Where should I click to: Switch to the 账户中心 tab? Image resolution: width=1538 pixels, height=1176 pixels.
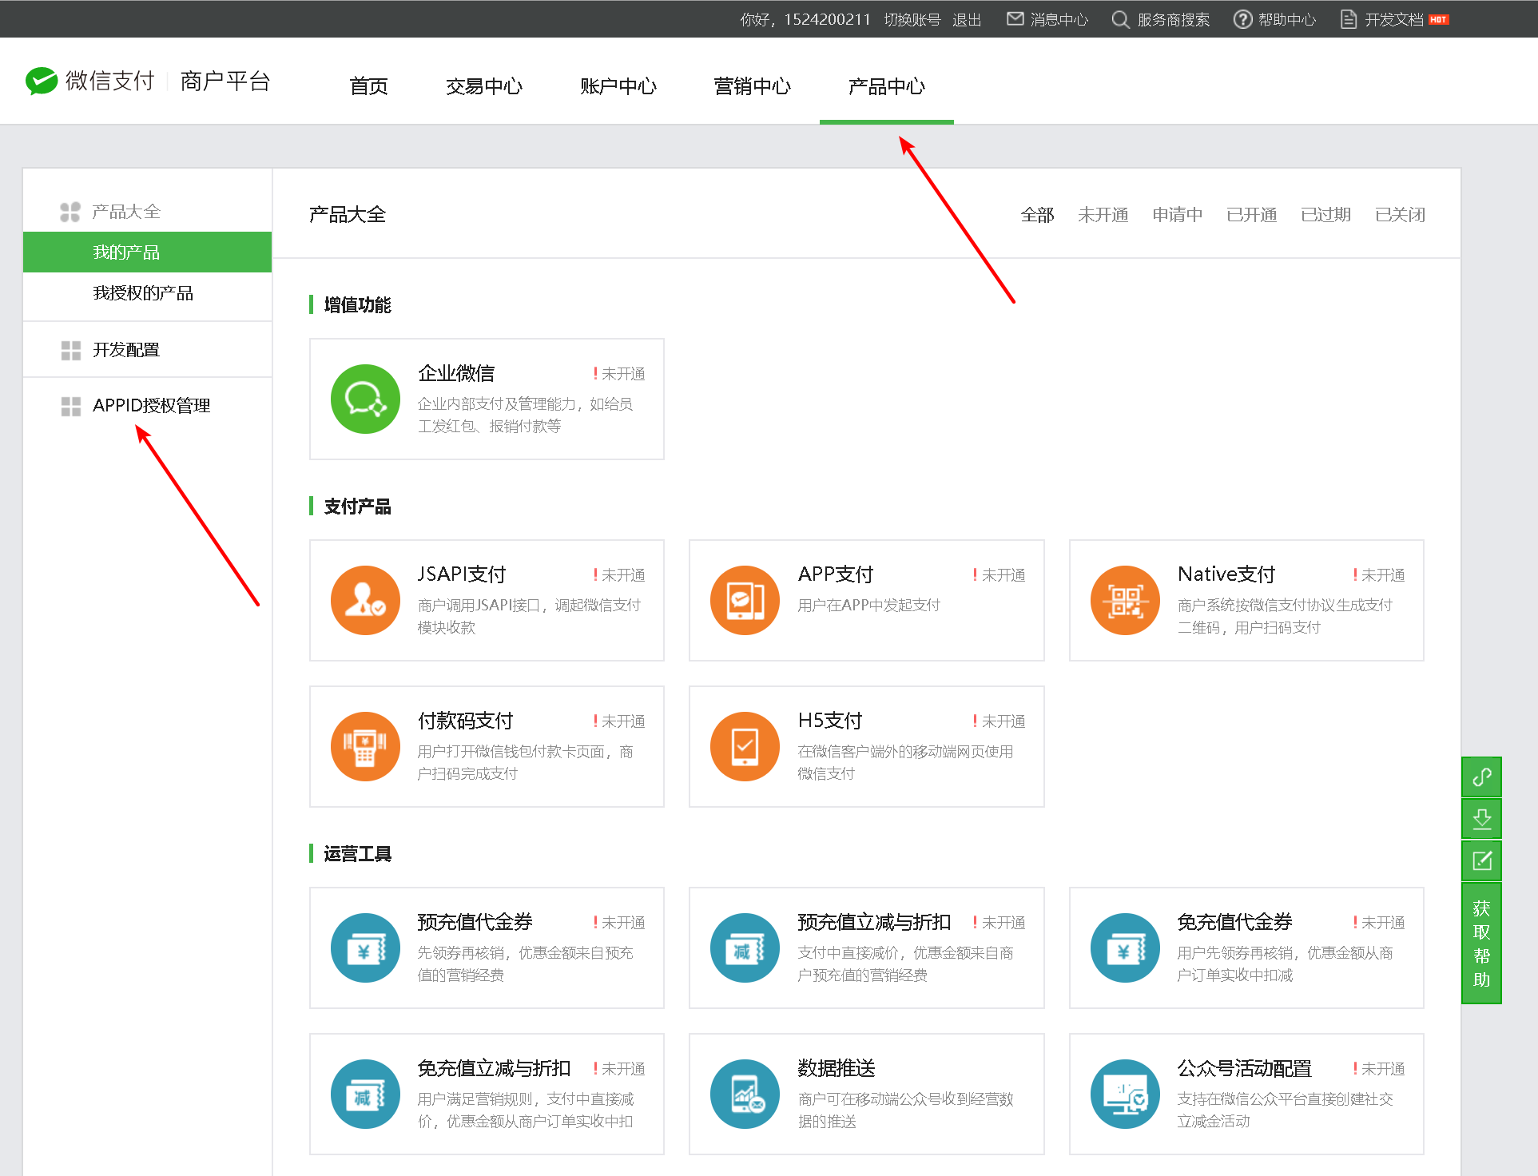(x=618, y=86)
